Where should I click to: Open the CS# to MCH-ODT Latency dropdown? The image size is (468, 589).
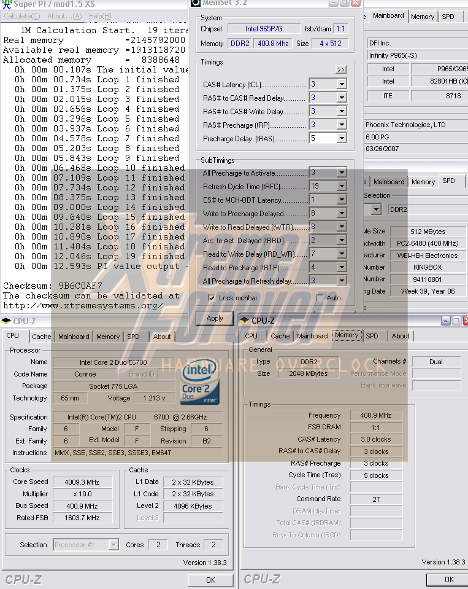tap(342, 200)
